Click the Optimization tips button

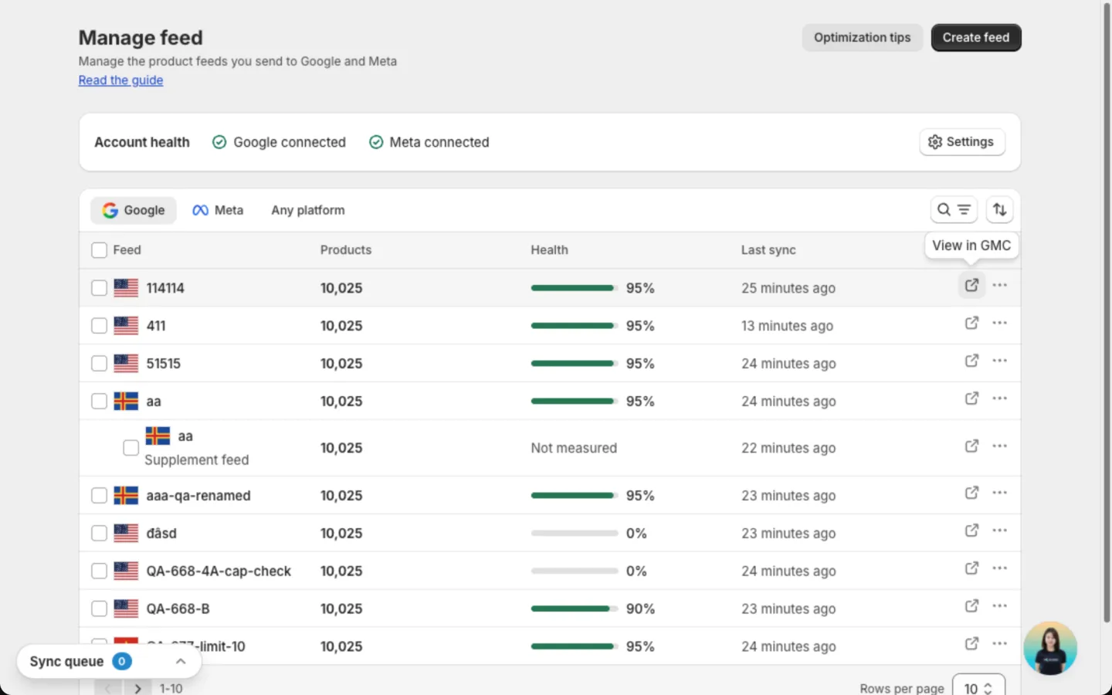pyautogui.click(x=862, y=38)
